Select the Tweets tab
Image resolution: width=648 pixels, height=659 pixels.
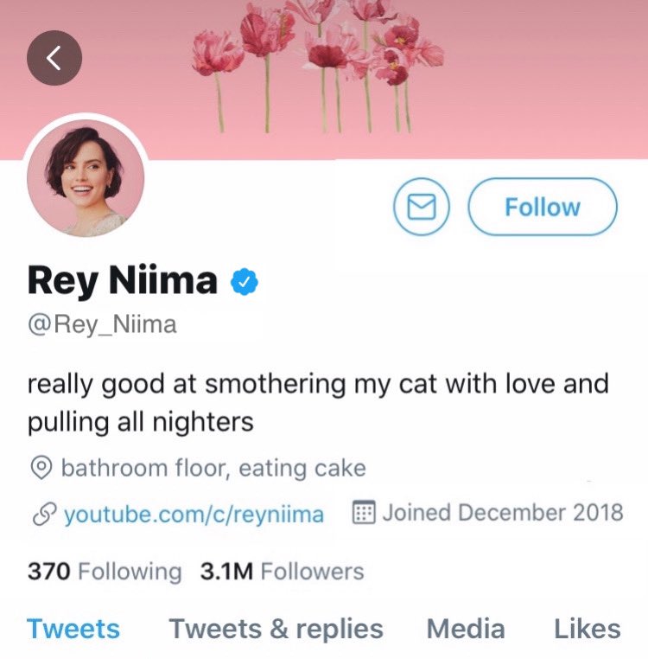(x=73, y=629)
